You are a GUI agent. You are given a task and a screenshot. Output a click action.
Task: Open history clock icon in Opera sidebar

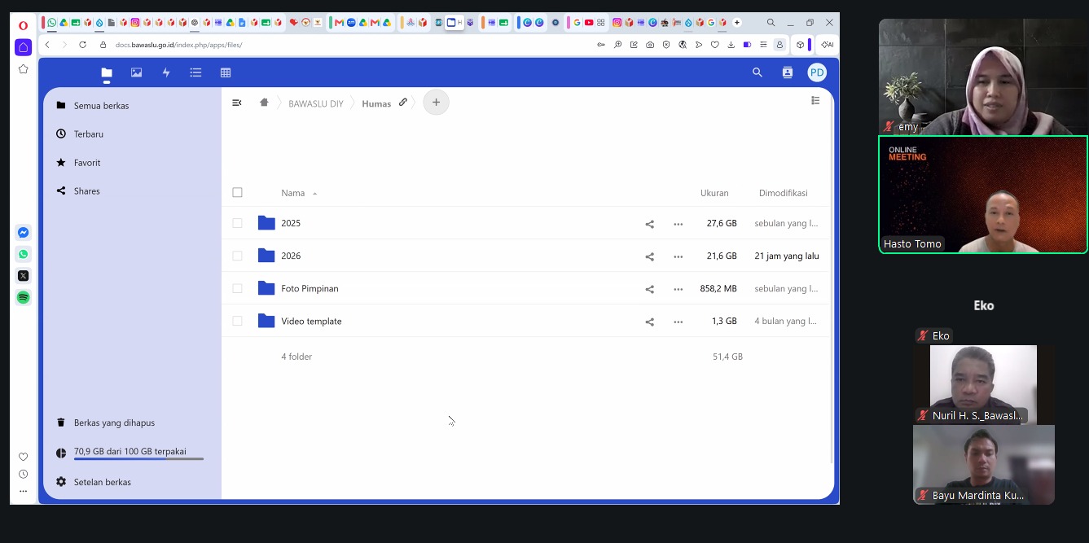pos(24,474)
